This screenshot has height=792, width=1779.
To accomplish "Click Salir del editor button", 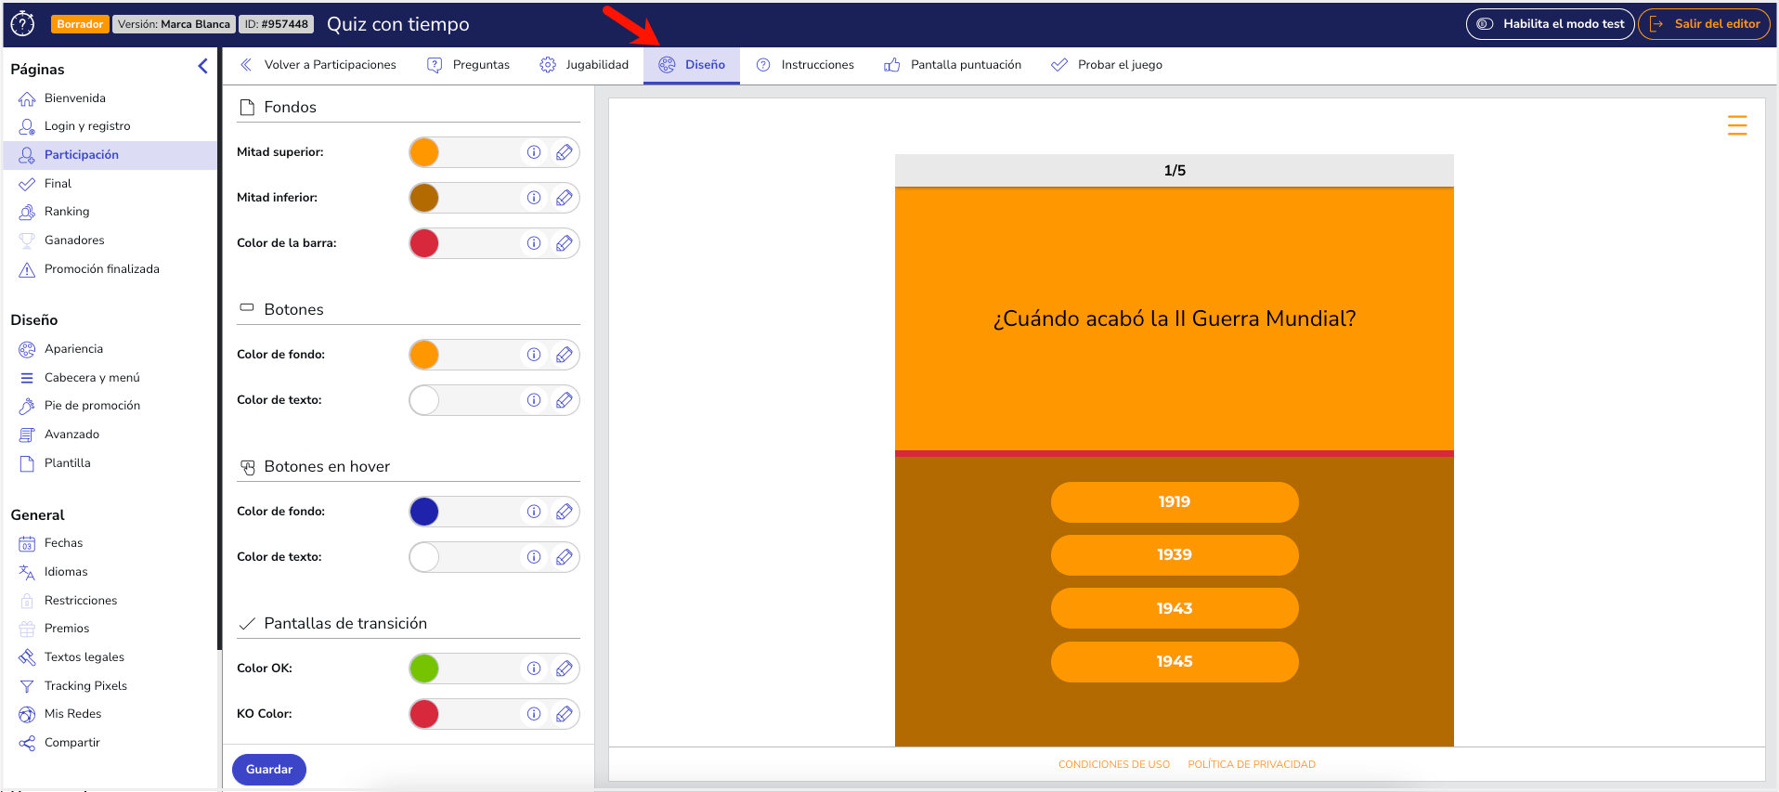I will click(1704, 24).
